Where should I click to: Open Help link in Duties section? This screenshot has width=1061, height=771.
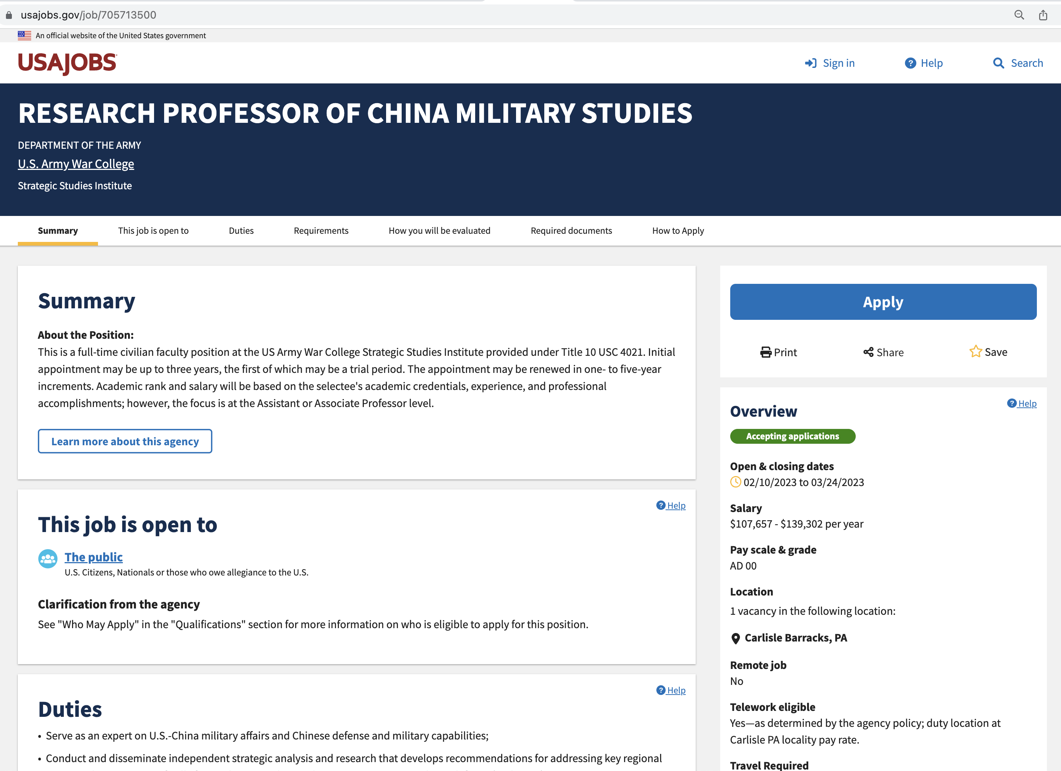(x=671, y=690)
